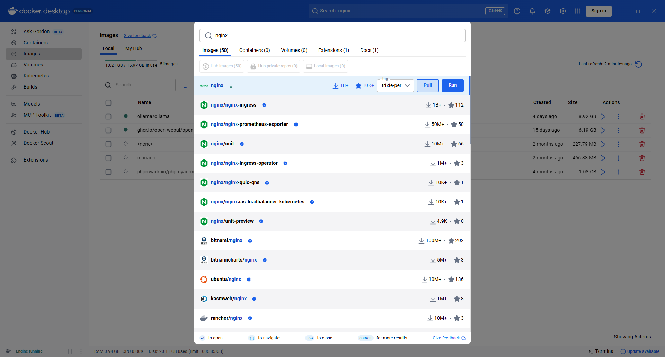The width and height of the screenshot is (665, 357).
Task: Click the local images Search field
Action: 138,85
